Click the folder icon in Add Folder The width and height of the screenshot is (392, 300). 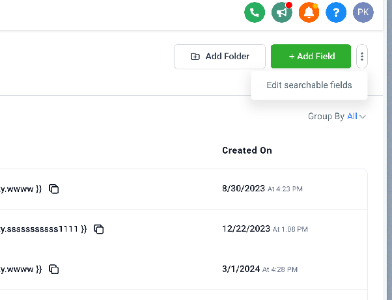tap(195, 57)
